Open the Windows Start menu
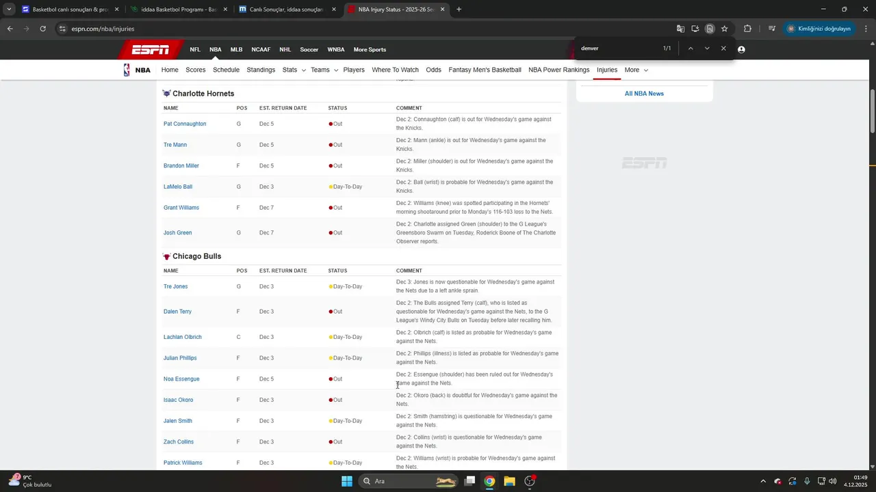Image resolution: width=876 pixels, height=492 pixels. [347, 481]
